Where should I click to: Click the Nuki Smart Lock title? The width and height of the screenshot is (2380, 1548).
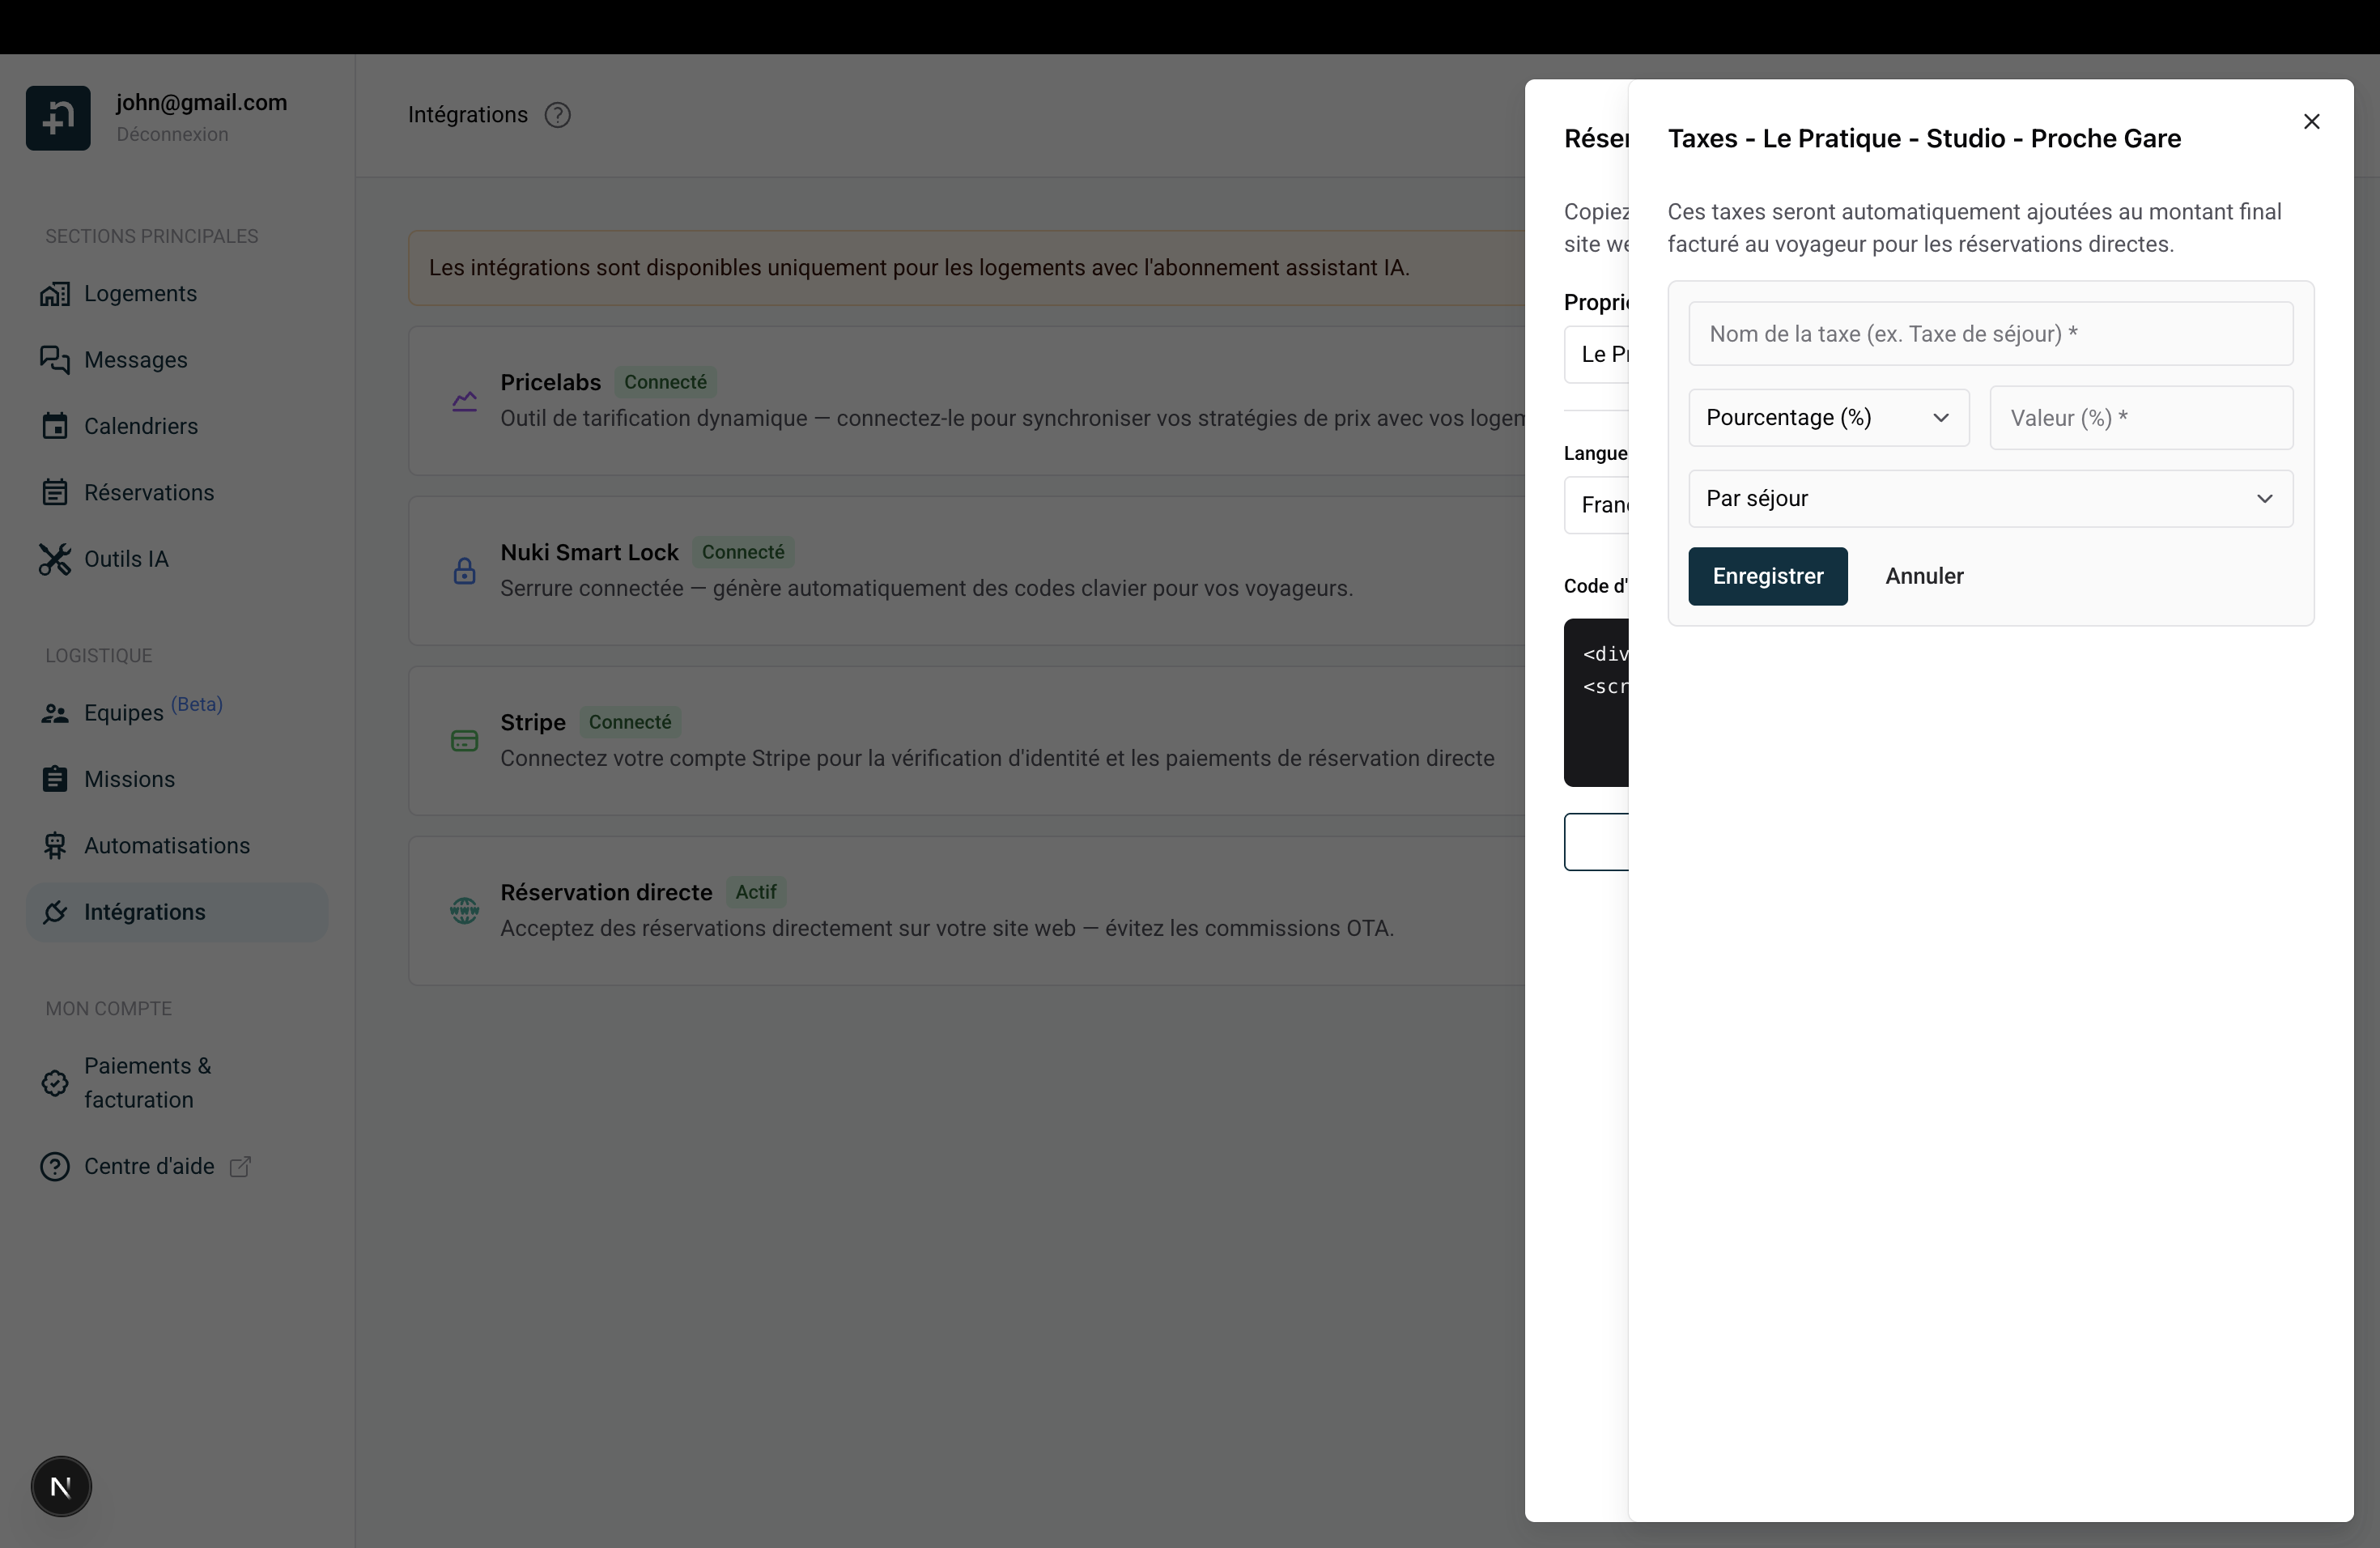click(589, 552)
